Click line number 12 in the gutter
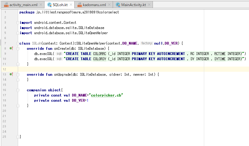 point(4,69)
